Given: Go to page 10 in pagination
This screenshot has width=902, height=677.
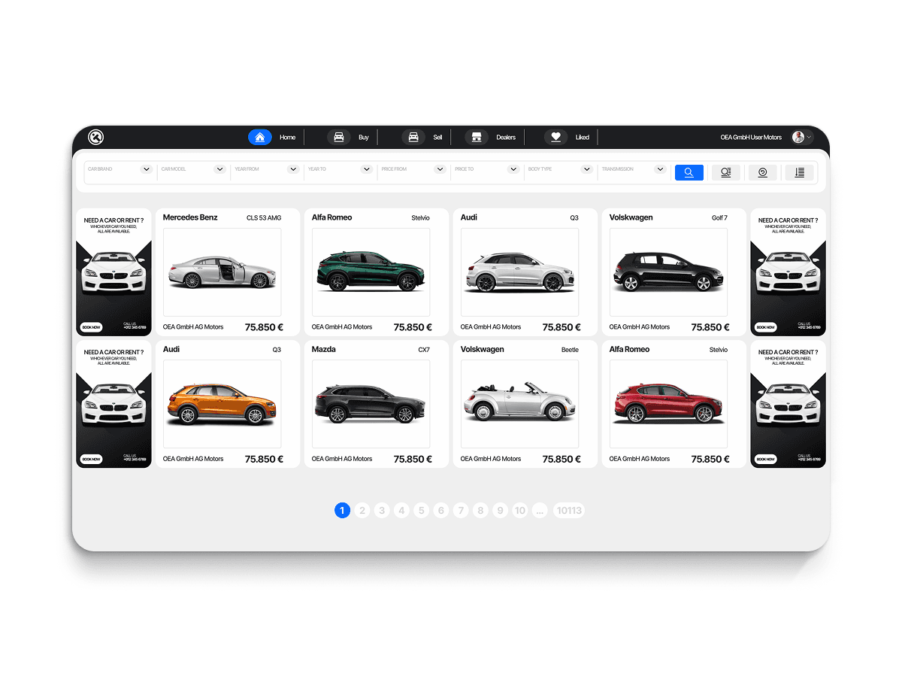Looking at the screenshot, I should [520, 511].
